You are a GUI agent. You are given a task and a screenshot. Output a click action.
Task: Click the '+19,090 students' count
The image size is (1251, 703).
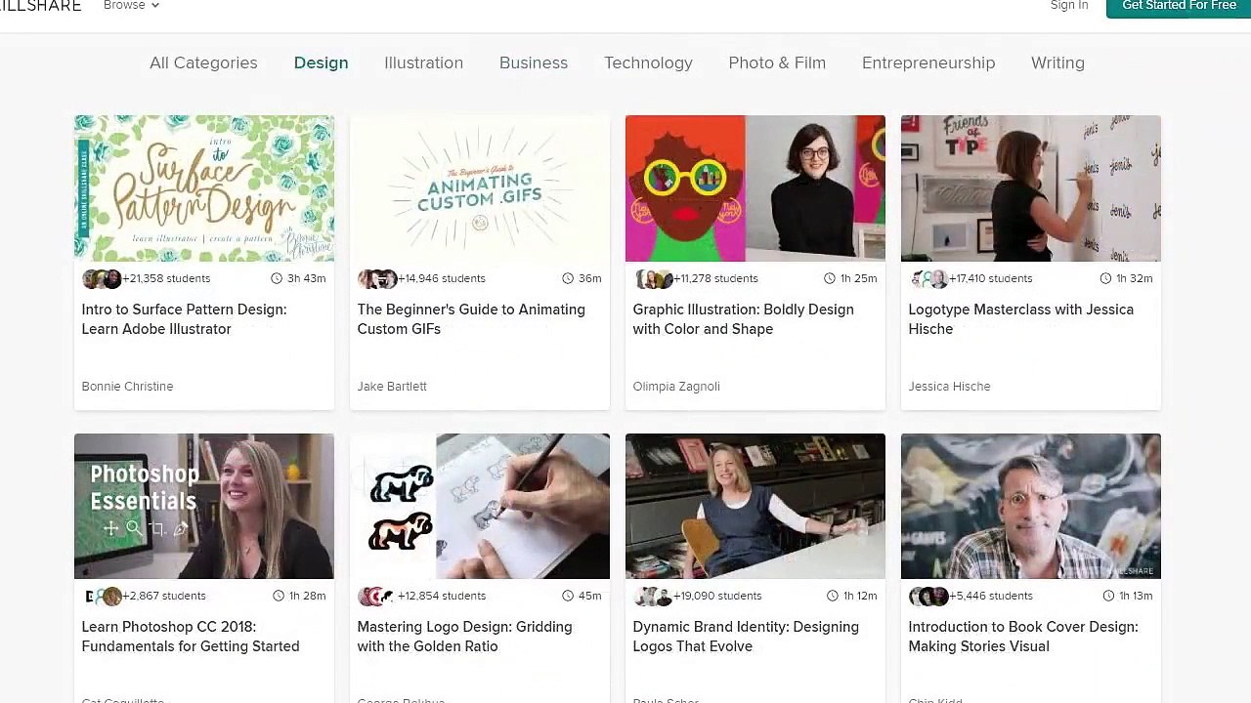(717, 596)
